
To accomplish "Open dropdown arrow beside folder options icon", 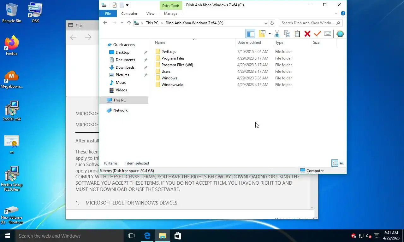I will pyautogui.click(x=270, y=34).
